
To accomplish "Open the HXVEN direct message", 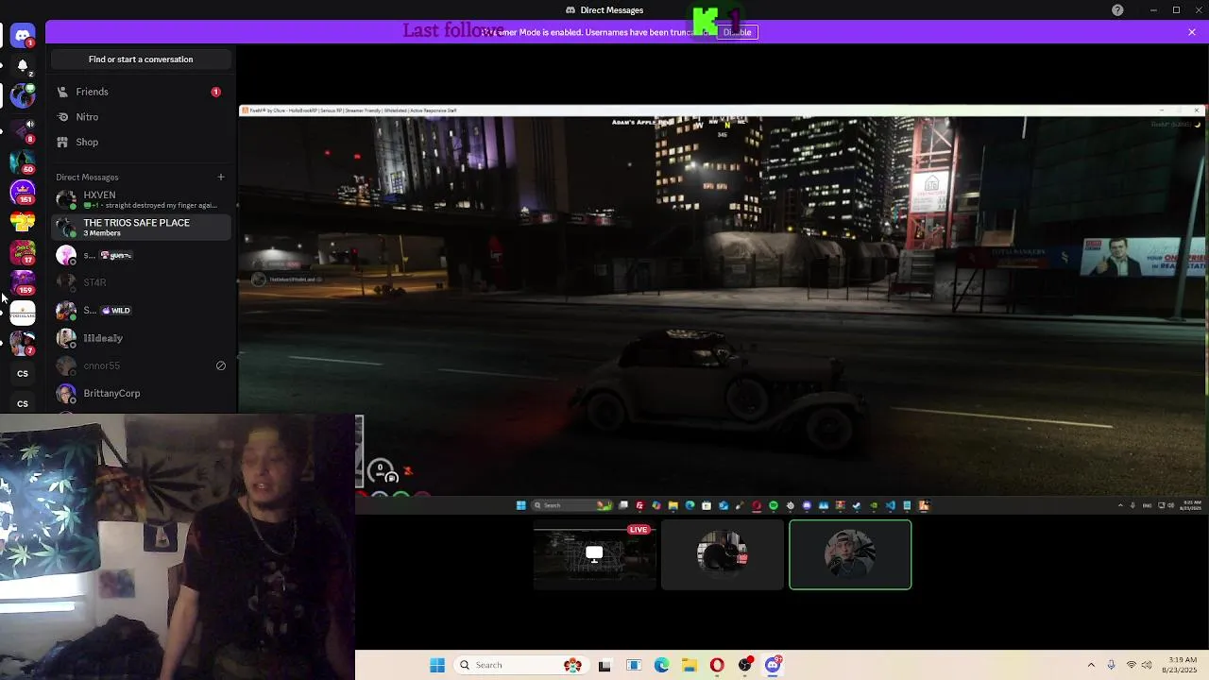I will tap(141, 199).
